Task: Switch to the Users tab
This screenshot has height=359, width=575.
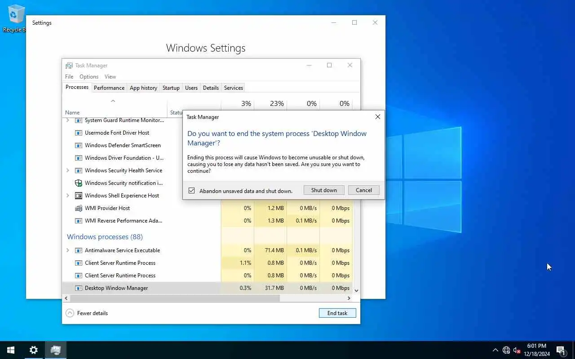Action: (x=191, y=88)
